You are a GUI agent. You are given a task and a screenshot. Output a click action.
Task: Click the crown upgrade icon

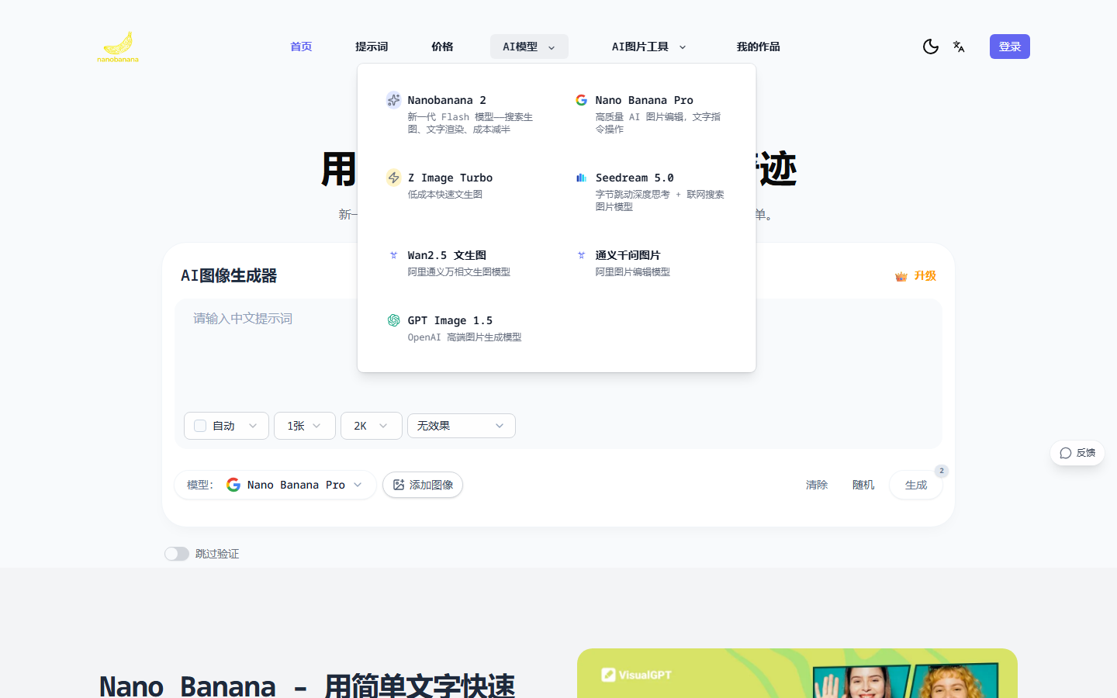coord(901,276)
